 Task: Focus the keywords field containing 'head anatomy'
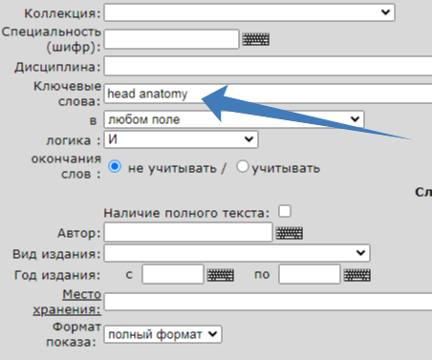(268, 94)
